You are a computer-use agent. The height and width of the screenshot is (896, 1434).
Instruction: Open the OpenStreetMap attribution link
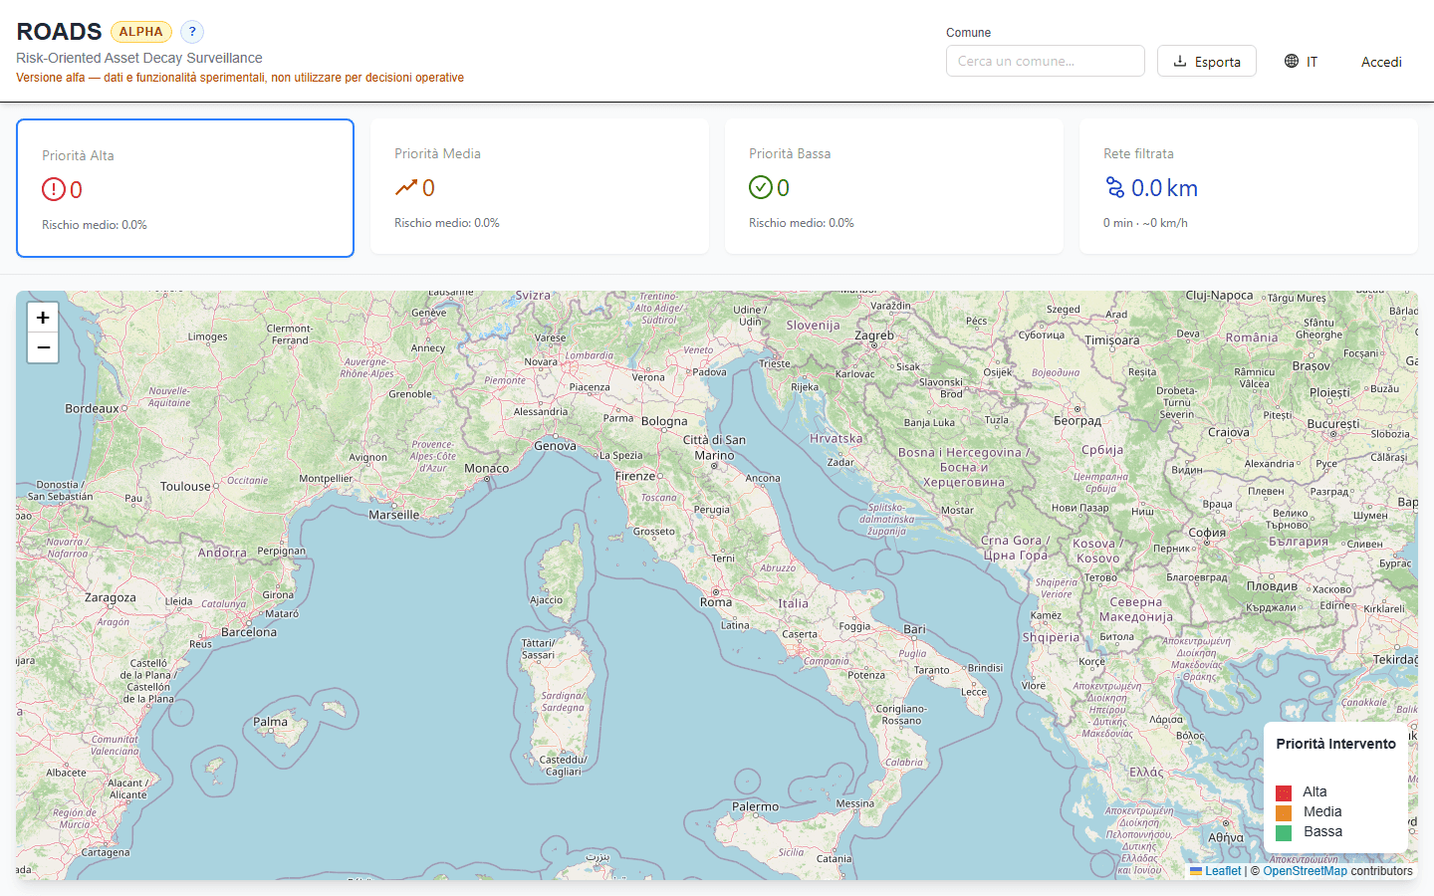tap(1305, 871)
